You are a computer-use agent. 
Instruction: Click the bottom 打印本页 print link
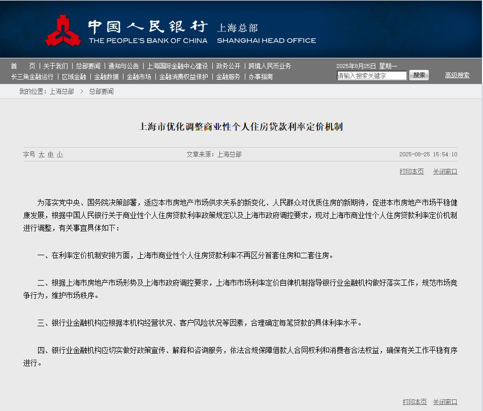click(x=415, y=402)
